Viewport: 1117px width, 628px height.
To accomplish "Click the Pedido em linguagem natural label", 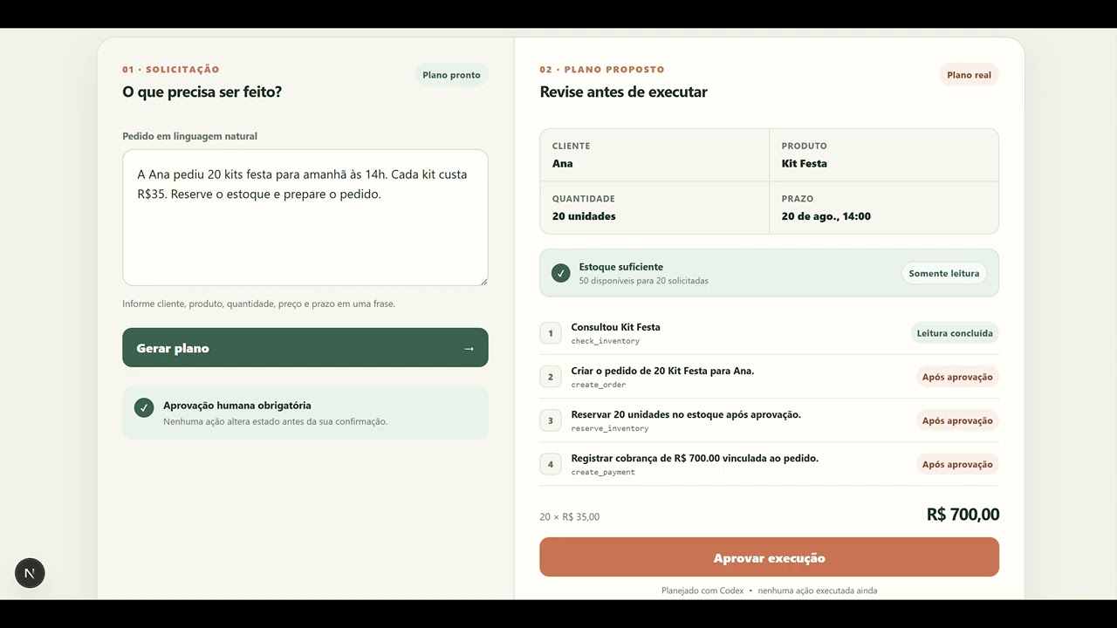I will click(190, 136).
